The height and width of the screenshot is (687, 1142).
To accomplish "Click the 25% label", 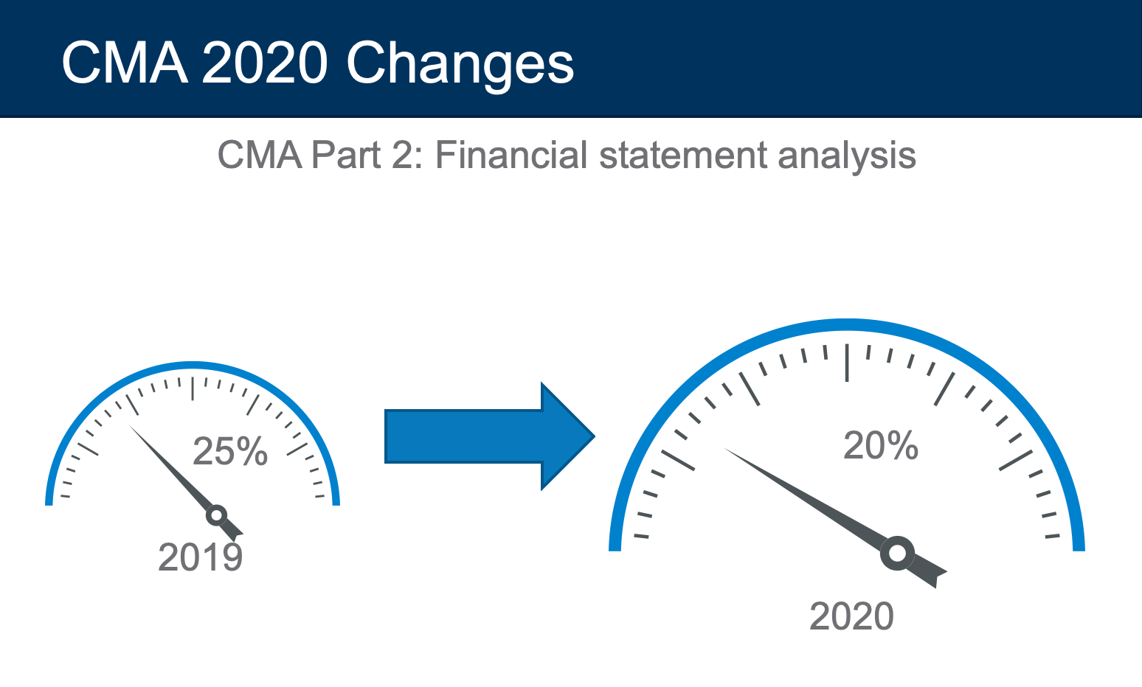I will point(230,451).
